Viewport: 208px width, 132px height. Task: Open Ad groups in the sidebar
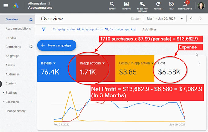pos(13,56)
